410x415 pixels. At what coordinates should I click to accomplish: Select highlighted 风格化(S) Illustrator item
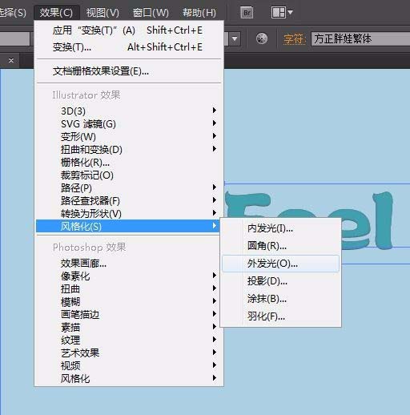128,226
